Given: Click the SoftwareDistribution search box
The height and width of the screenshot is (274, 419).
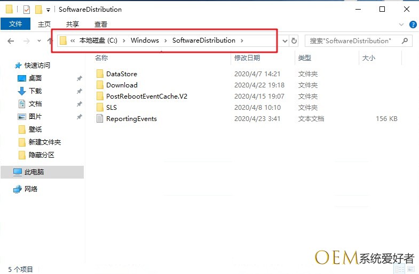Looking at the screenshot, I should (352, 41).
